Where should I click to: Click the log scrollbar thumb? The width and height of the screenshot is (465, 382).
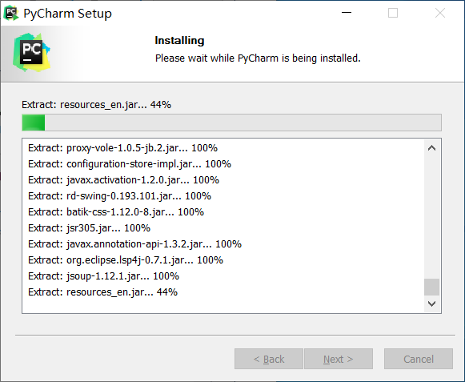(431, 287)
